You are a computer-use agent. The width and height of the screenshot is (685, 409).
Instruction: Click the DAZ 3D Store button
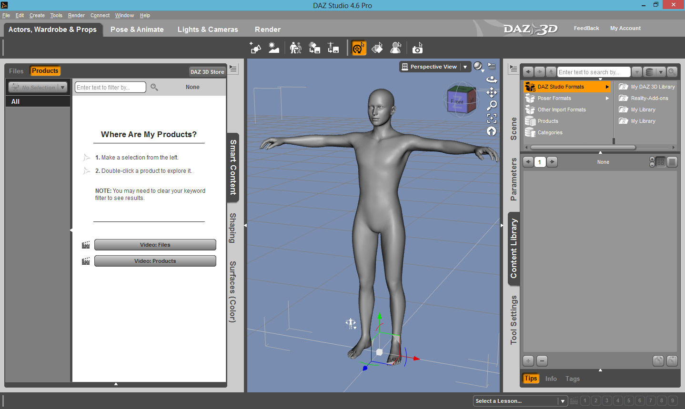207,72
